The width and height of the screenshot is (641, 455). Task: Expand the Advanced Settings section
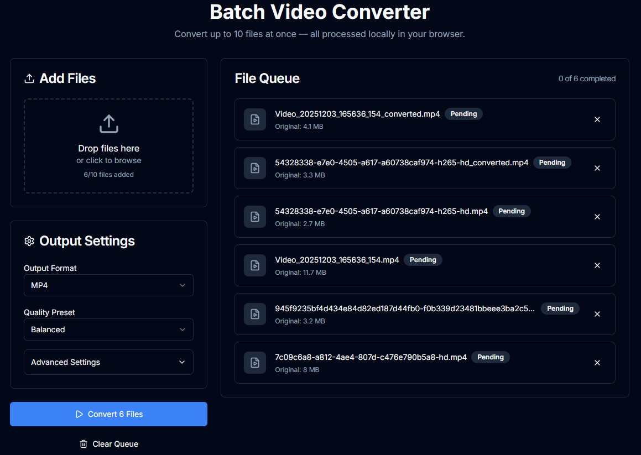click(x=108, y=362)
